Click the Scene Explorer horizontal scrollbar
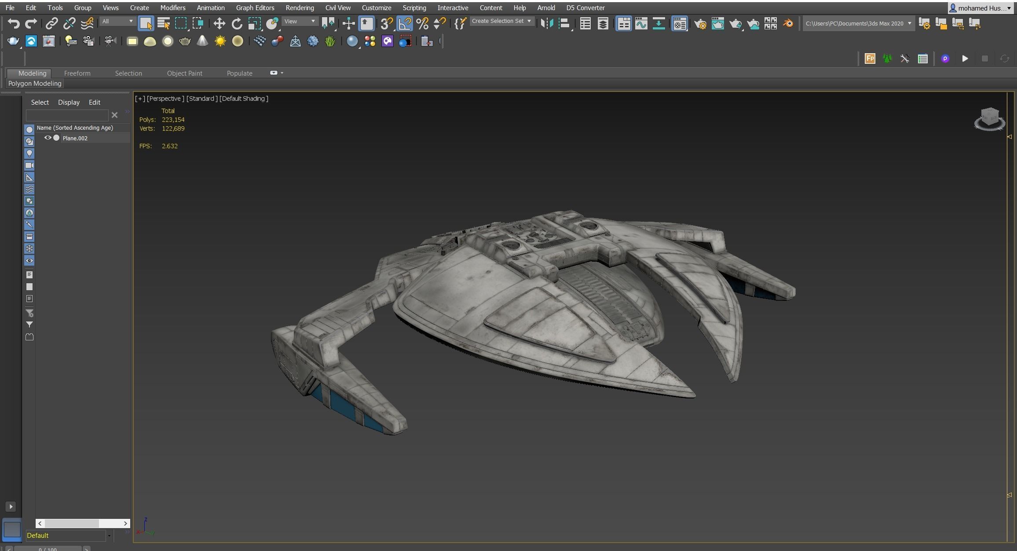The width and height of the screenshot is (1017, 551). pos(83,523)
